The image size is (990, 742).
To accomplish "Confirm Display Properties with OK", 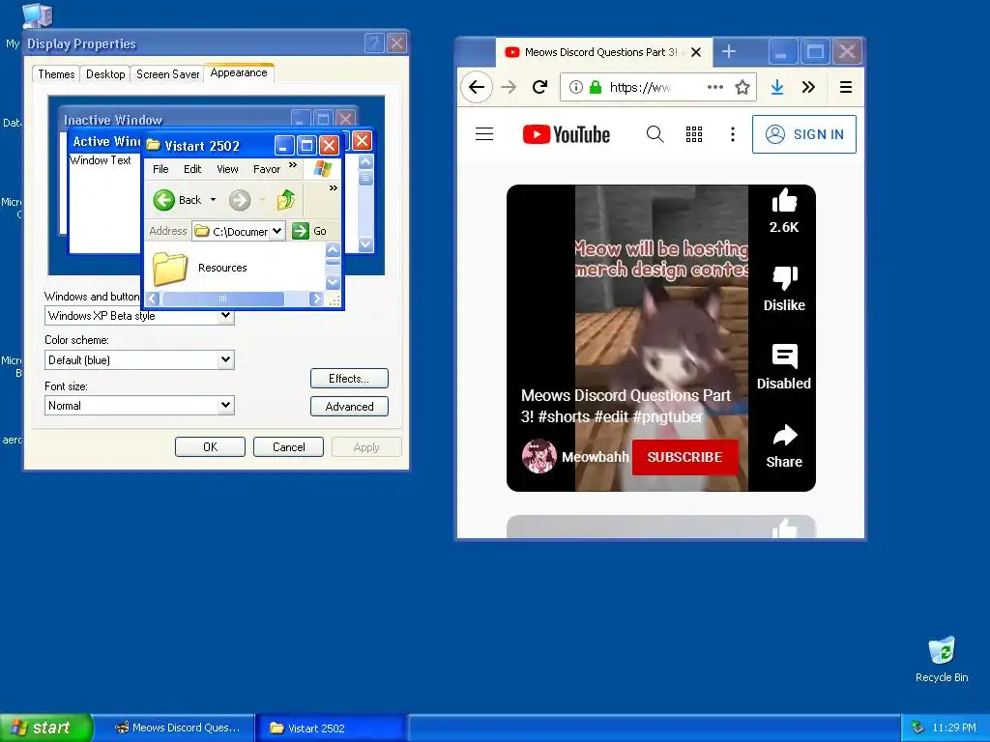I will [x=210, y=446].
